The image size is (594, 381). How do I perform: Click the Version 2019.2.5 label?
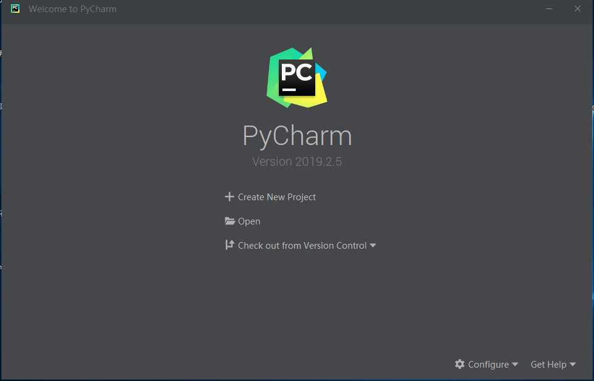[297, 162]
